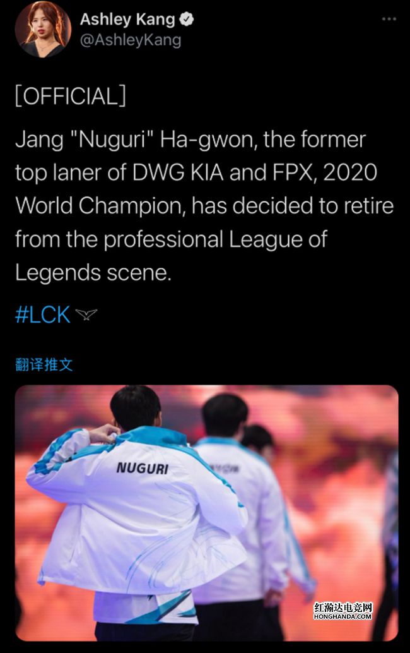Click the Legends scene closing line
410x653 pixels.
pos(93,273)
